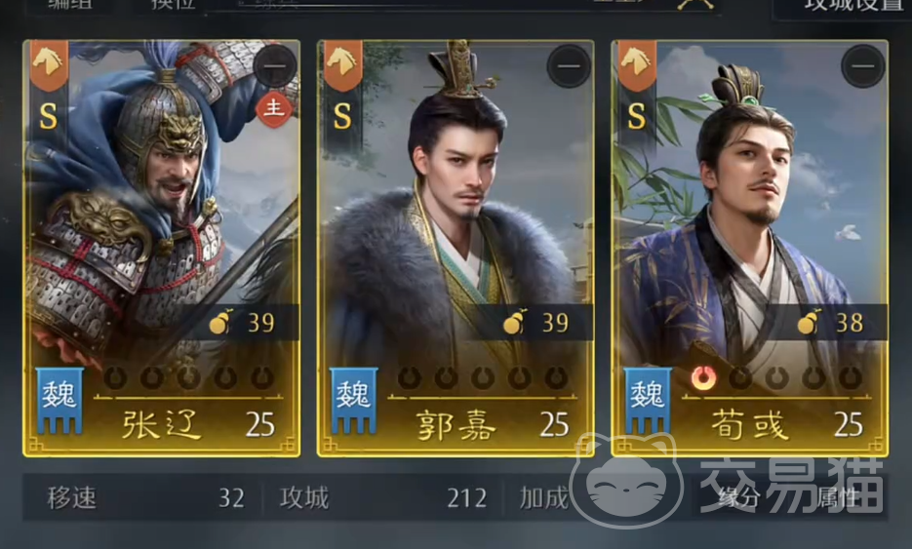Open the 缘分 panel
912x549 pixels.
pyautogui.click(x=739, y=498)
